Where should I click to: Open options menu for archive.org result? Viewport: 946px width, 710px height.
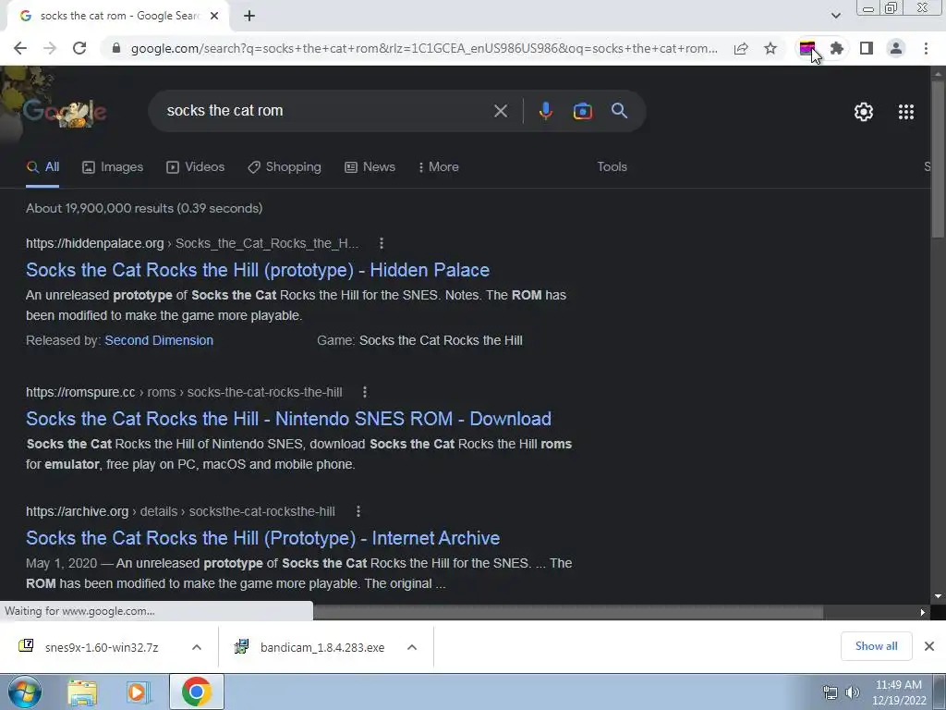click(x=358, y=511)
